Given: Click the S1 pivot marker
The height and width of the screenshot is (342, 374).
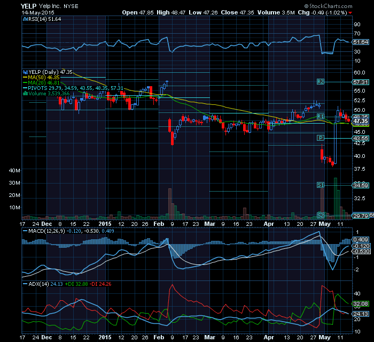Looking at the screenshot, I should 321,185.
